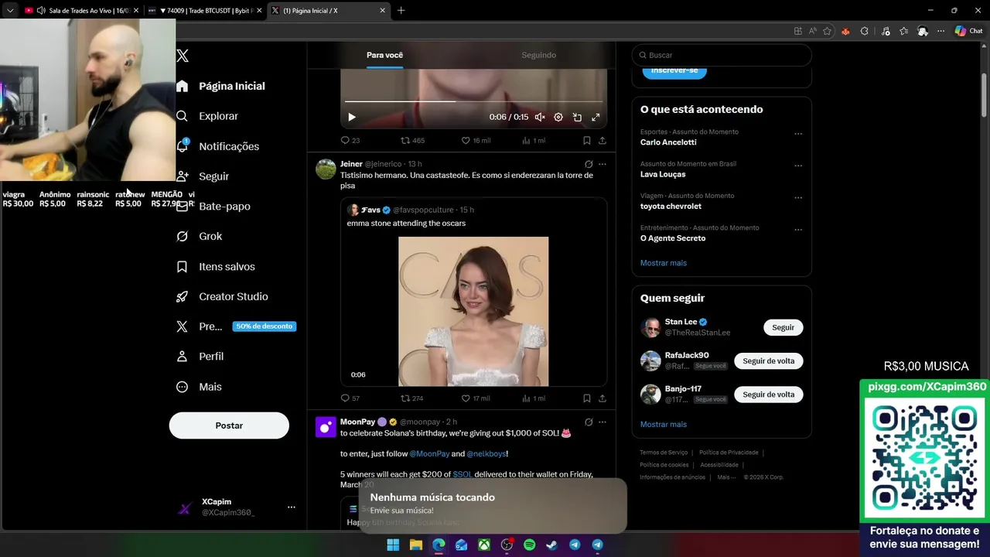The height and width of the screenshot is (557, 990).
Task: Seek on the video progress bar
Action: coord(473,101)
